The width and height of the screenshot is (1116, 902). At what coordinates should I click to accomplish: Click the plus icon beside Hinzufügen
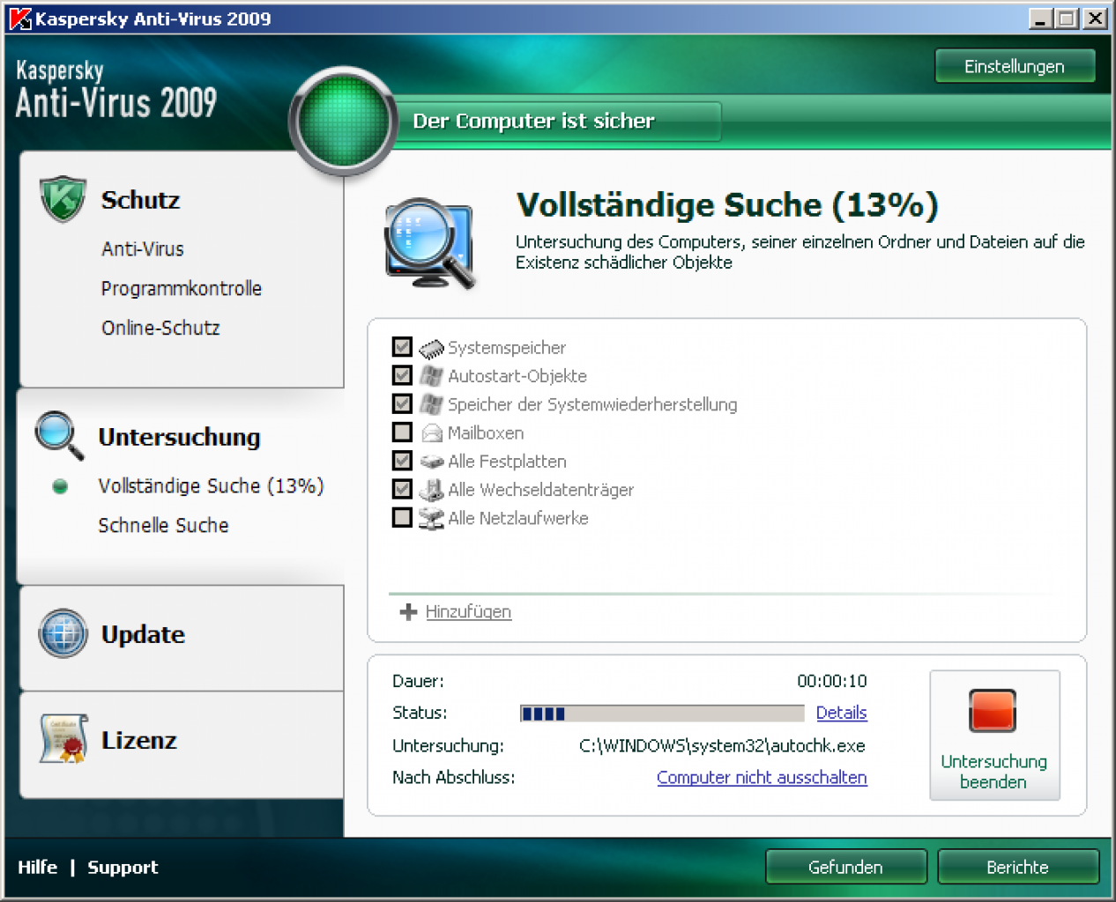click(x=408, y=611)
